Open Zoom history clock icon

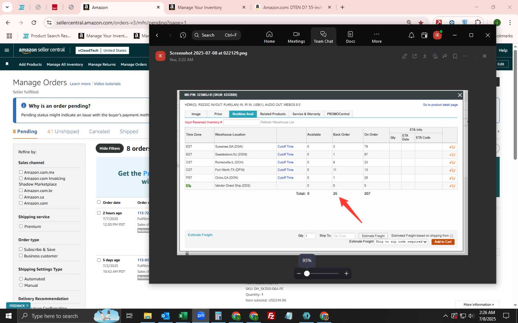pos(183,35)
